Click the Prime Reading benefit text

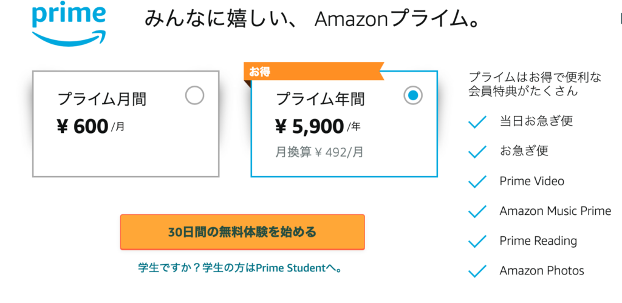538,241
